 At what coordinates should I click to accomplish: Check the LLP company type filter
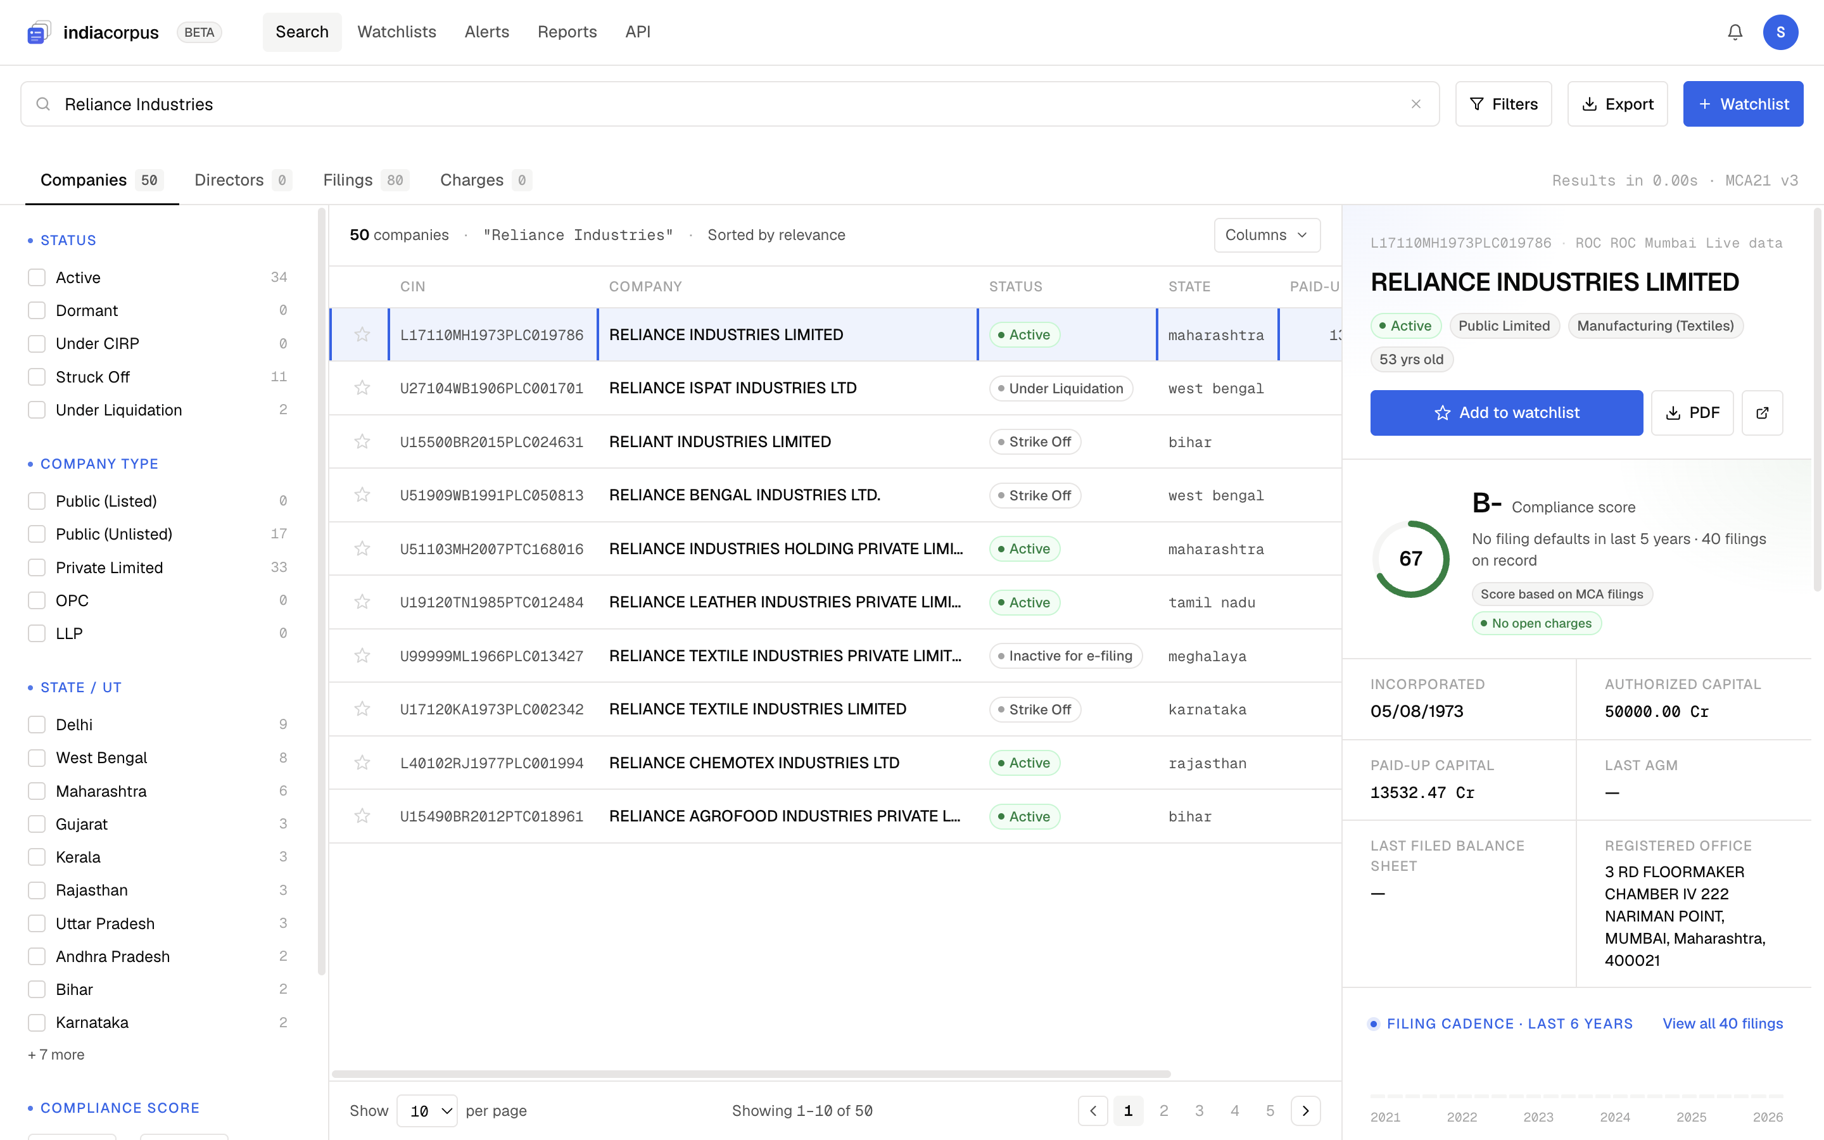pos(37,634)
